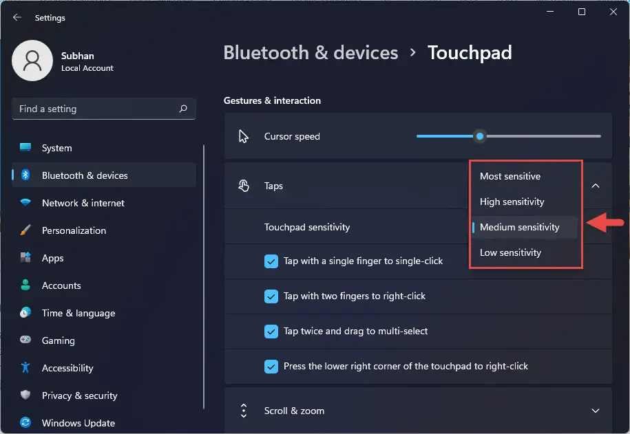Image resolution: width=630 pixels, height=434 pixels.
Task: Go to Bluetooth & devices breadcrumb
Action: 311,52
